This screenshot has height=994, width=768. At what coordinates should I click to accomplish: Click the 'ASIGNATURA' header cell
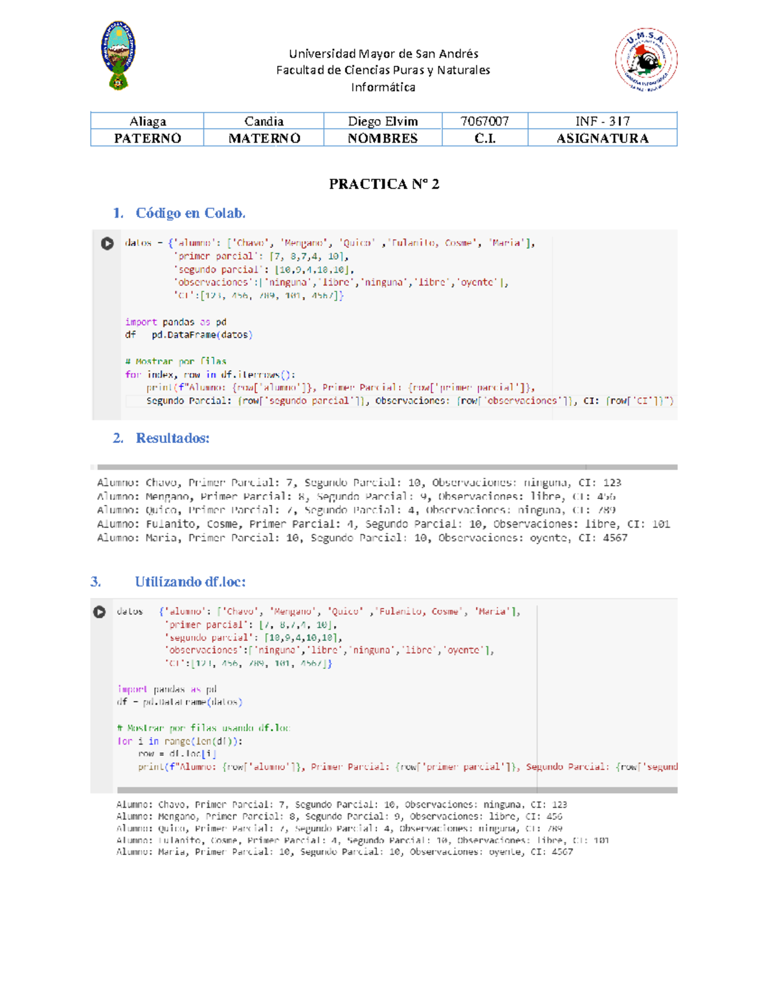(602, 138)
